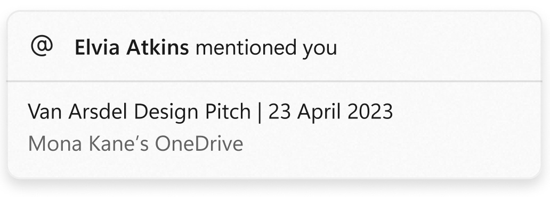
Task: Click the horizontal divider below the header
Action: [274, 81]
